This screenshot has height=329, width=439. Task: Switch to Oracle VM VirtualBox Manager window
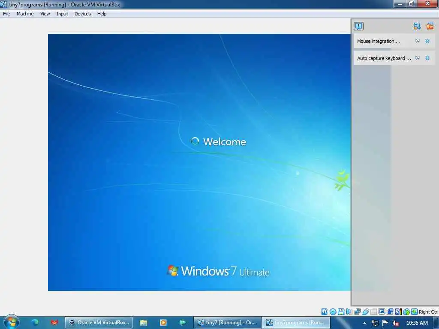point(99,323)
